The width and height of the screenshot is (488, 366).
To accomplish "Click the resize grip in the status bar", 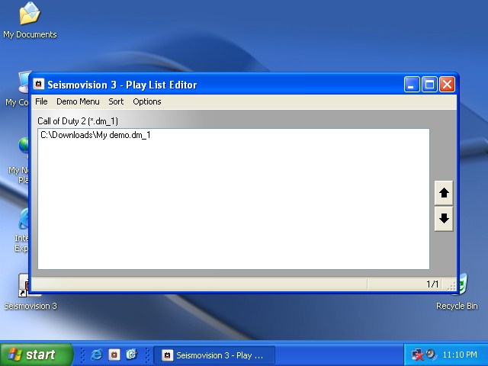I will click(451, 285).
